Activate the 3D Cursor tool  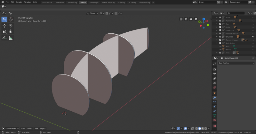point(11,19)
